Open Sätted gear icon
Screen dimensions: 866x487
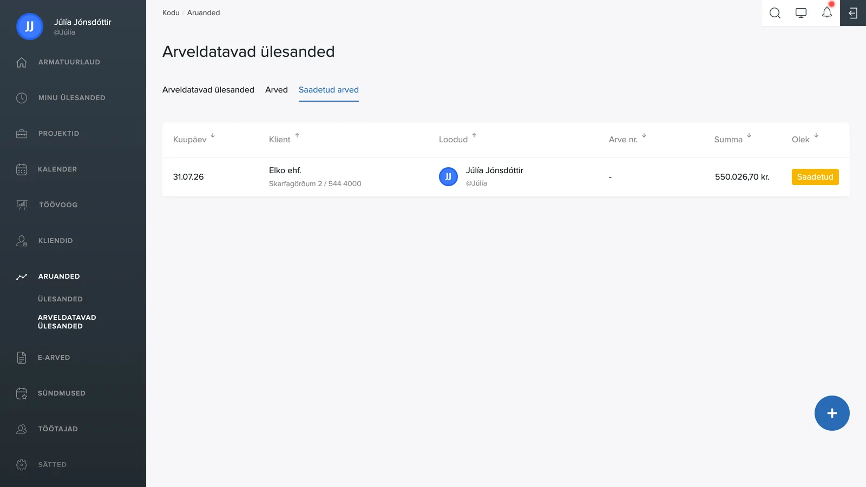[22, 465]
